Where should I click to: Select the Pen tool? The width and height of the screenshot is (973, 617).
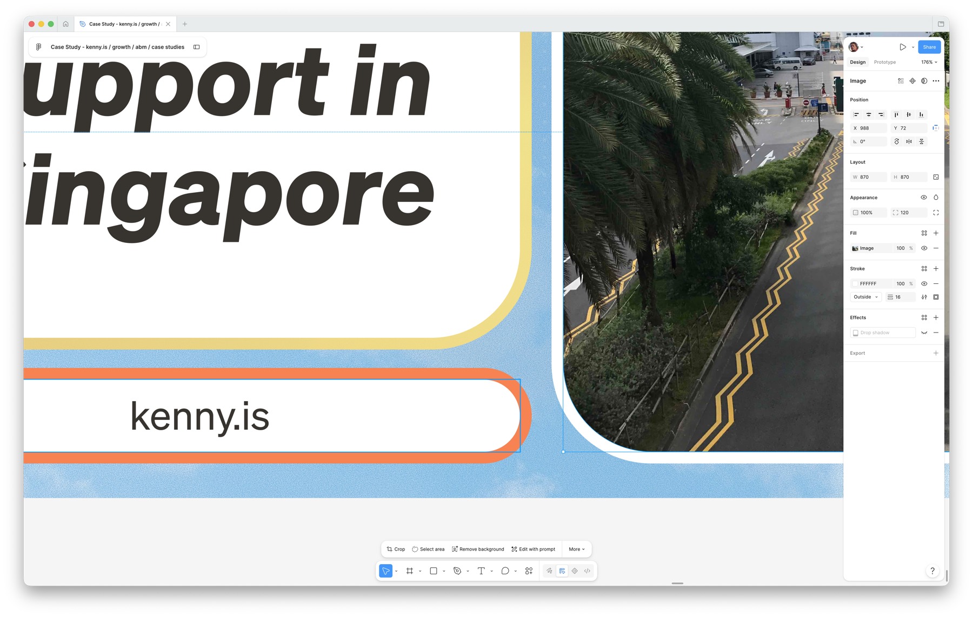[x=457, y=571]
